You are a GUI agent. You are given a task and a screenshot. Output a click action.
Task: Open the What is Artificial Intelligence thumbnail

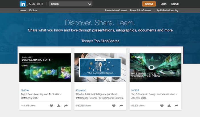pyautogui.click(x=100, y=67)
